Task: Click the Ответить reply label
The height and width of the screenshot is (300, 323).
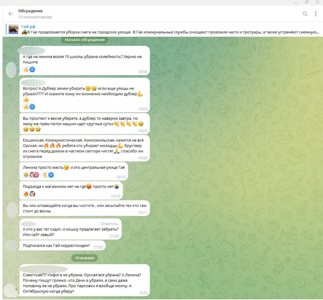Action: tap(109, 224)
